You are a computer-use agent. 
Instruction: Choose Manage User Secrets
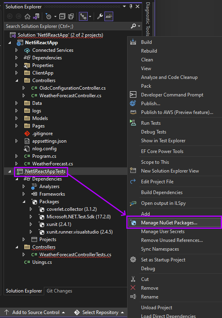[x=163, y=232]
